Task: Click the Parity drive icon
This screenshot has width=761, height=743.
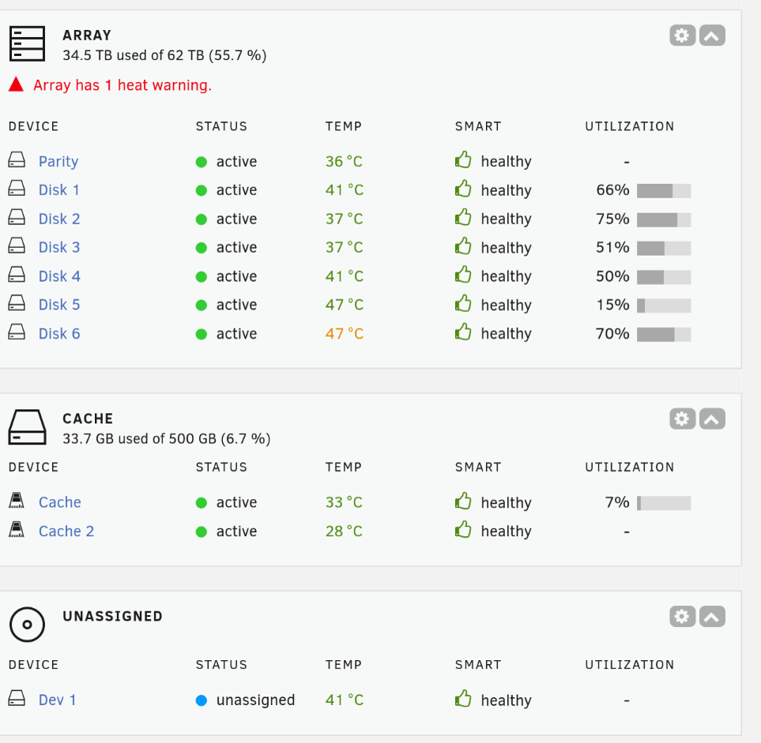Action: (17, 159)
